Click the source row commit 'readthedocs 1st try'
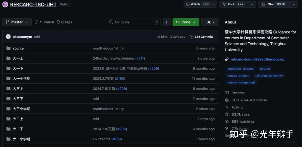 [x=108, y=49]
